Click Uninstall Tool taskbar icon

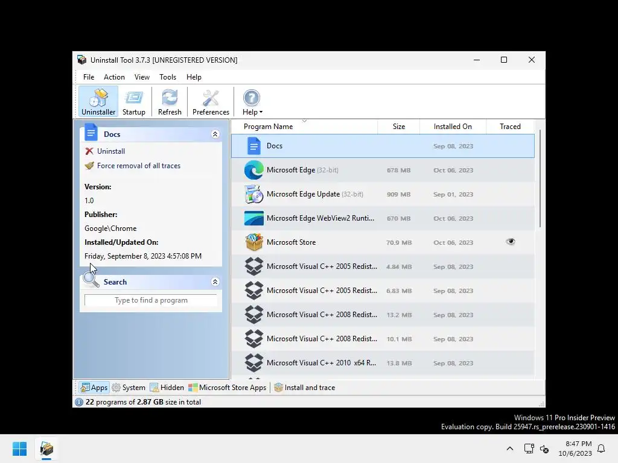[46, 449]
